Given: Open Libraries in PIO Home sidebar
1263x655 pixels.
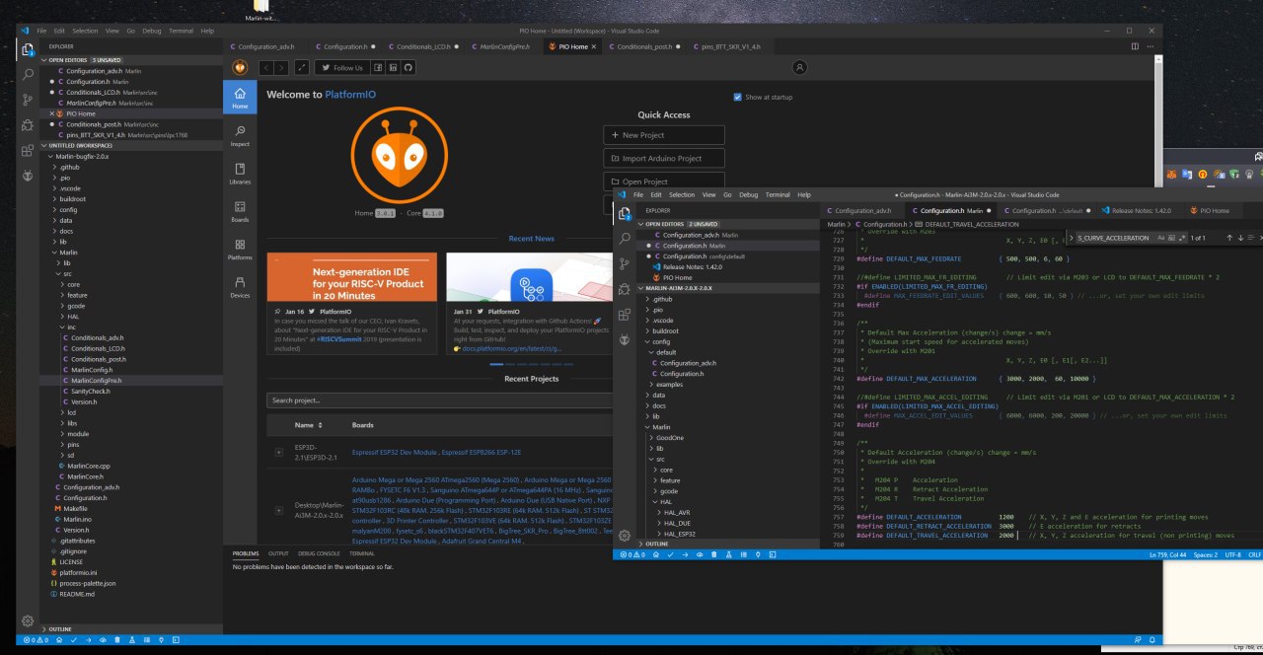Looking at the screenshot, I should point(240,174).
